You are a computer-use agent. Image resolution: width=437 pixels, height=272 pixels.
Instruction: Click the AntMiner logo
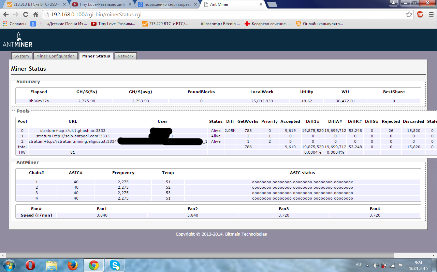click(17, 39)
